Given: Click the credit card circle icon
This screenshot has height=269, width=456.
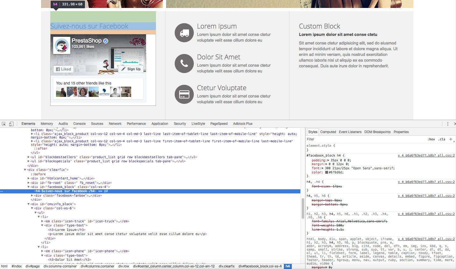Looking at the screenshot, I should point(184,94).
